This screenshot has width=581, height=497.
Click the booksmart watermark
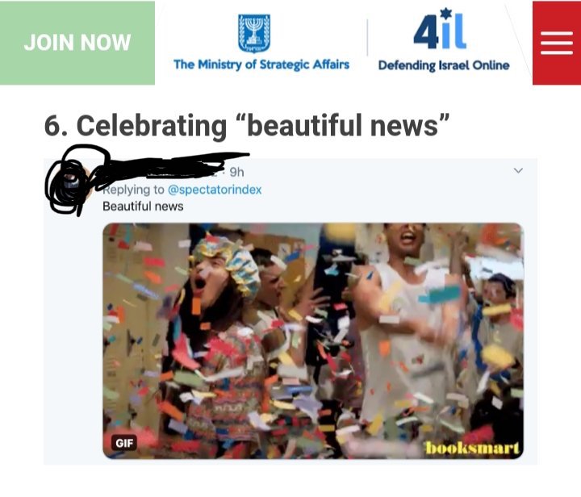(x=472, y=448)
